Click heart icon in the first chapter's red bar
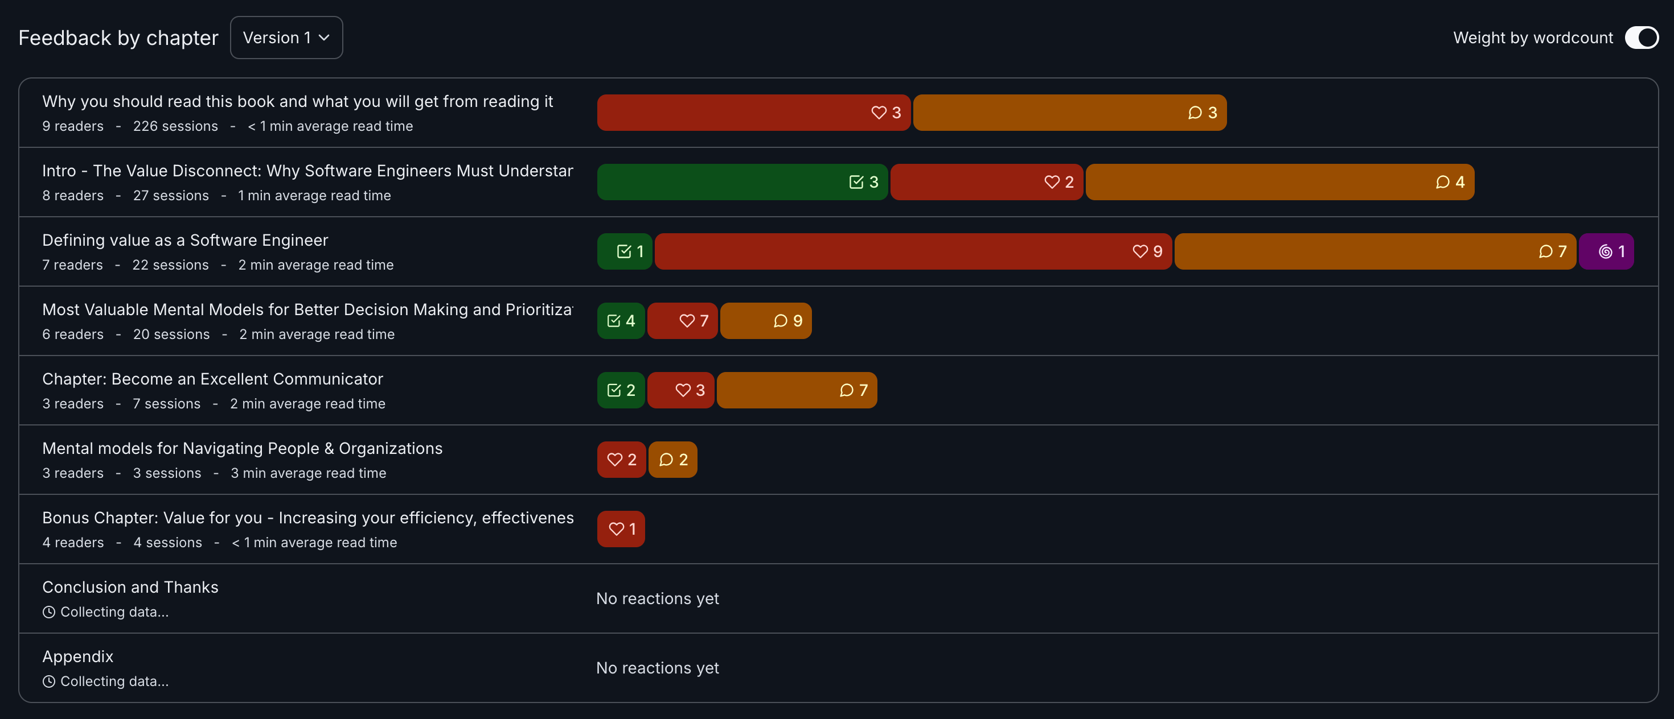The width and height of the screenshot is (1674, 719). [879, 113]
